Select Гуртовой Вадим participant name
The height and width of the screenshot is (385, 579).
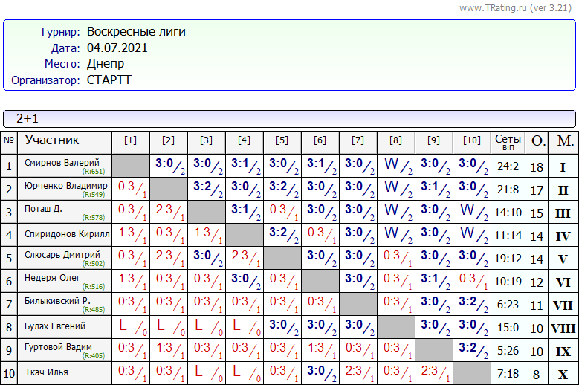(x=57, y=347)
